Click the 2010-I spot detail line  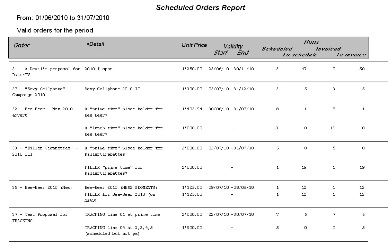pos(98,69)
